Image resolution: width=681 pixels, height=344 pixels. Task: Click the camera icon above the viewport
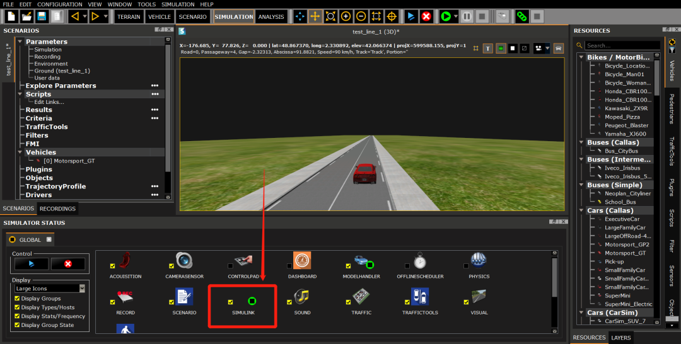538,48
